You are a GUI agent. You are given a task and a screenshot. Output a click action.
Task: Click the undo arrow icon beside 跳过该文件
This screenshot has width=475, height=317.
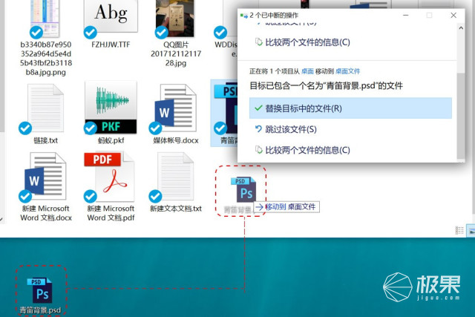coord(258,129)
